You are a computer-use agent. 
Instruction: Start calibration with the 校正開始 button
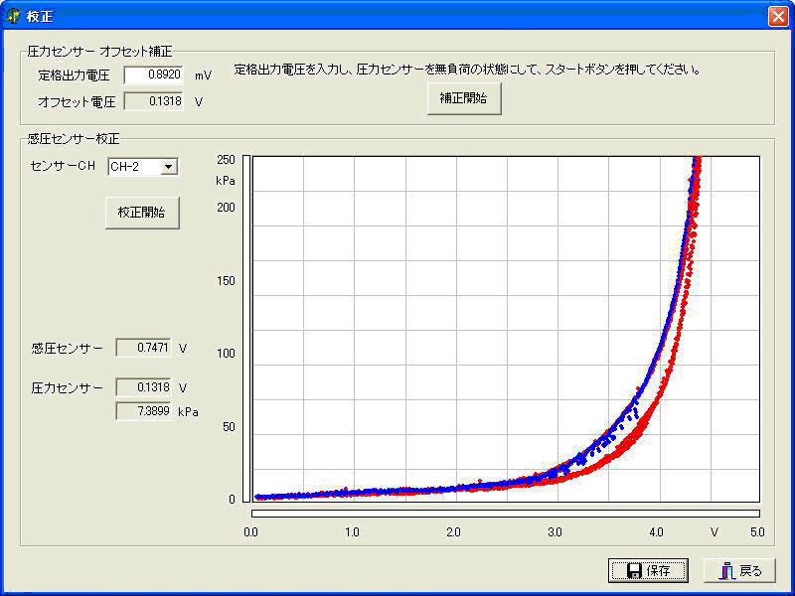coord(142,213)
